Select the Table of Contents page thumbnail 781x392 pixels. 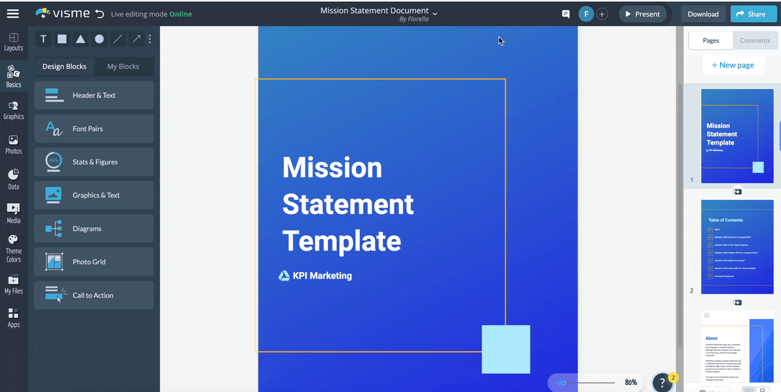click(x=737, y=247)
